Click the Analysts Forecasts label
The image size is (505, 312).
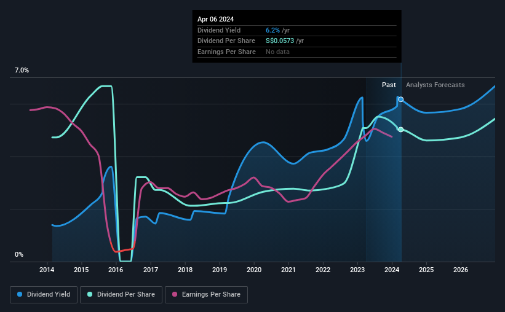435,85
